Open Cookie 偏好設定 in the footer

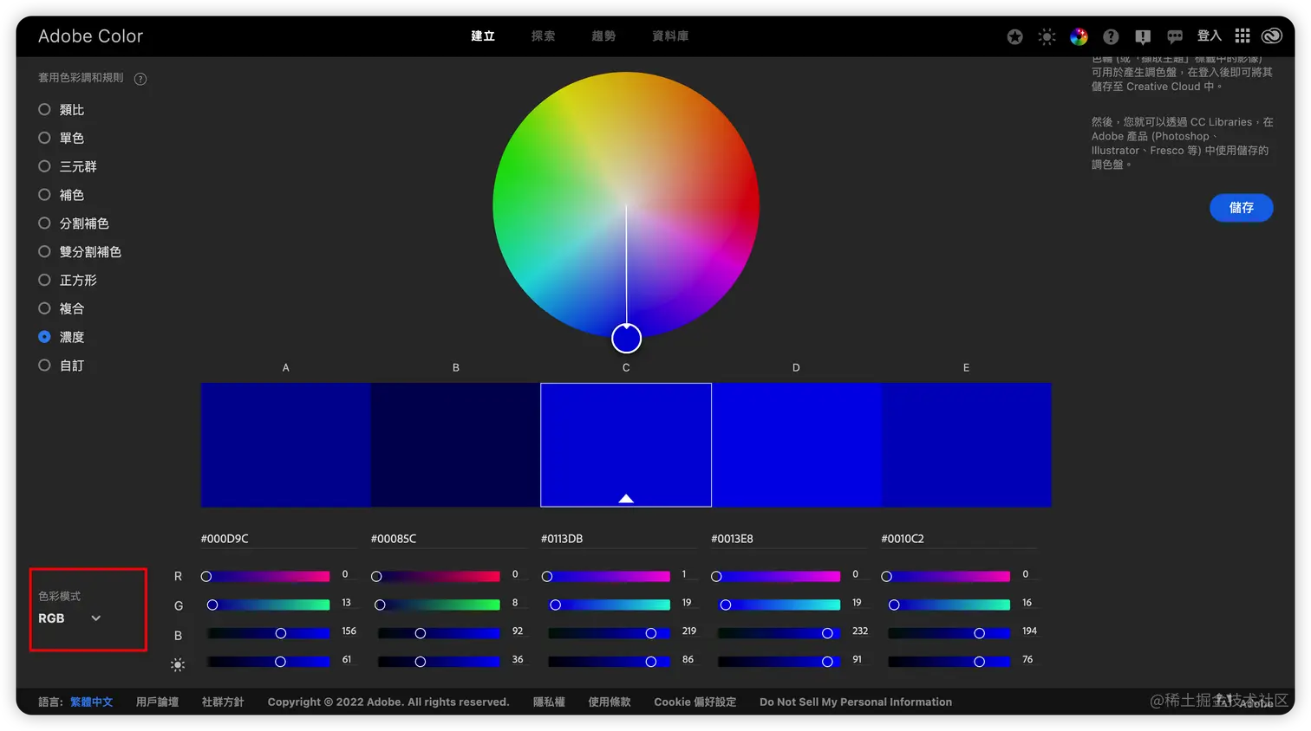pyautogui.click(x=695, y=702)
